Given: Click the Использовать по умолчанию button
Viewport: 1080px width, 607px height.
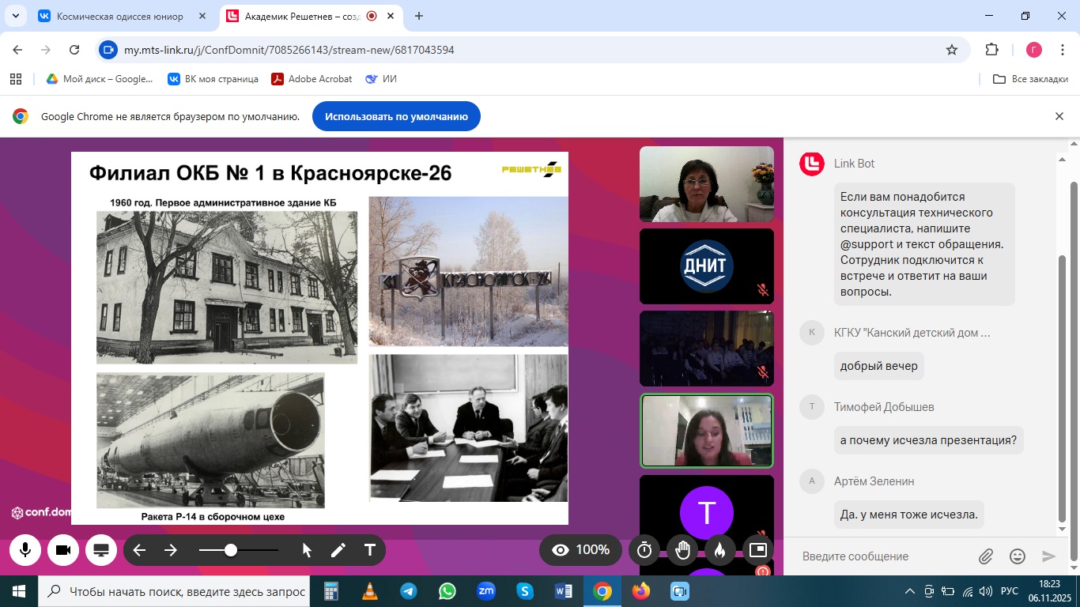Looking at the screenshot, I should [396, 116].
